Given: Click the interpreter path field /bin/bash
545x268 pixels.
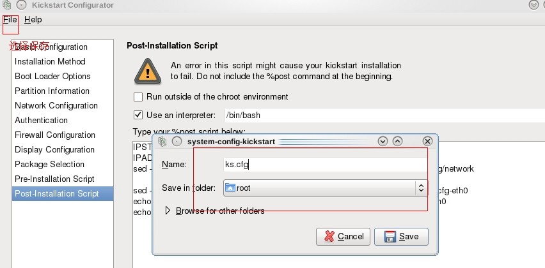Looking at the screenshot, I should point(384,115).
